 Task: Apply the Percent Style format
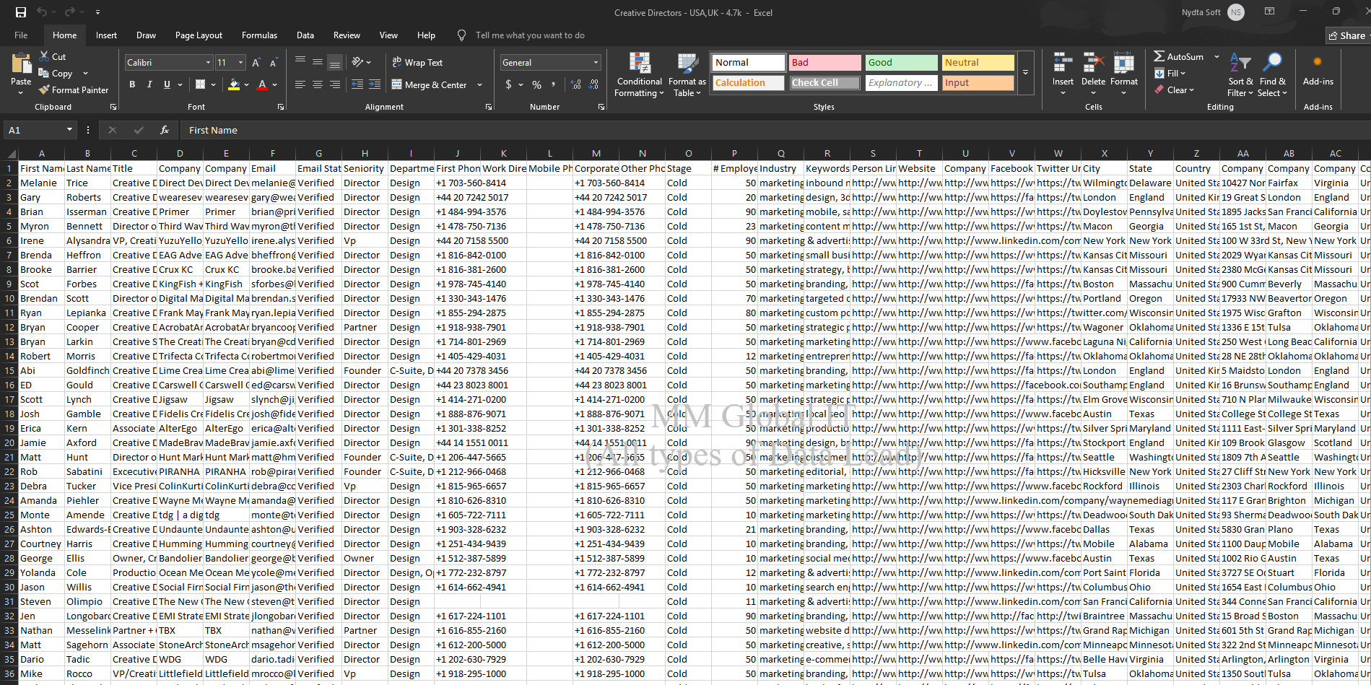[x=536, y=84]
